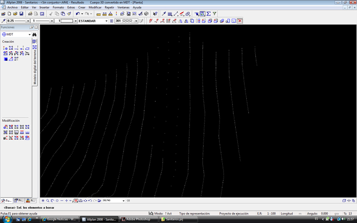Switch to the Fu... bottom tab

coord(6,200)
